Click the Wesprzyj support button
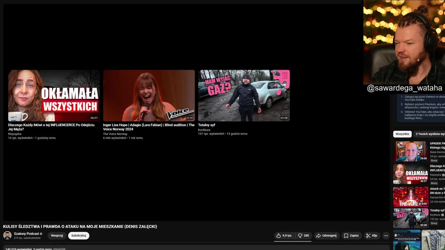 (x=57, y=235)
